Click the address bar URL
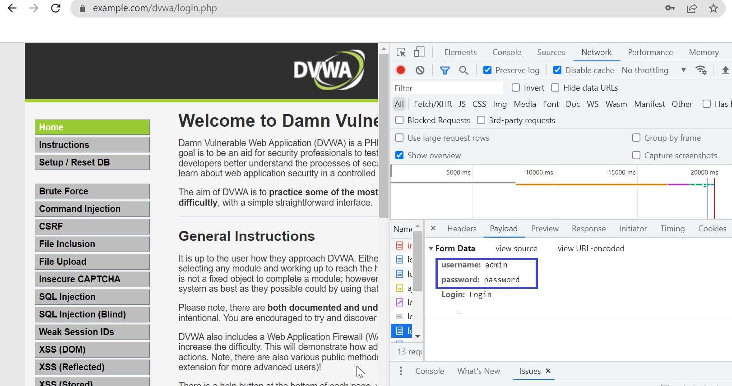Image resolution: width=732 pixels, height=386 pixels. click(x=155, y=8)
